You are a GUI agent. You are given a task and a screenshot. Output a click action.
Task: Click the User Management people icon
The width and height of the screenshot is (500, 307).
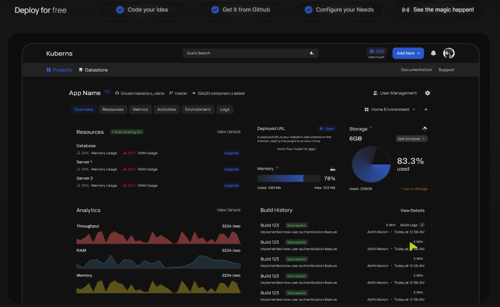pyautogui.click(x=375, y=93)
